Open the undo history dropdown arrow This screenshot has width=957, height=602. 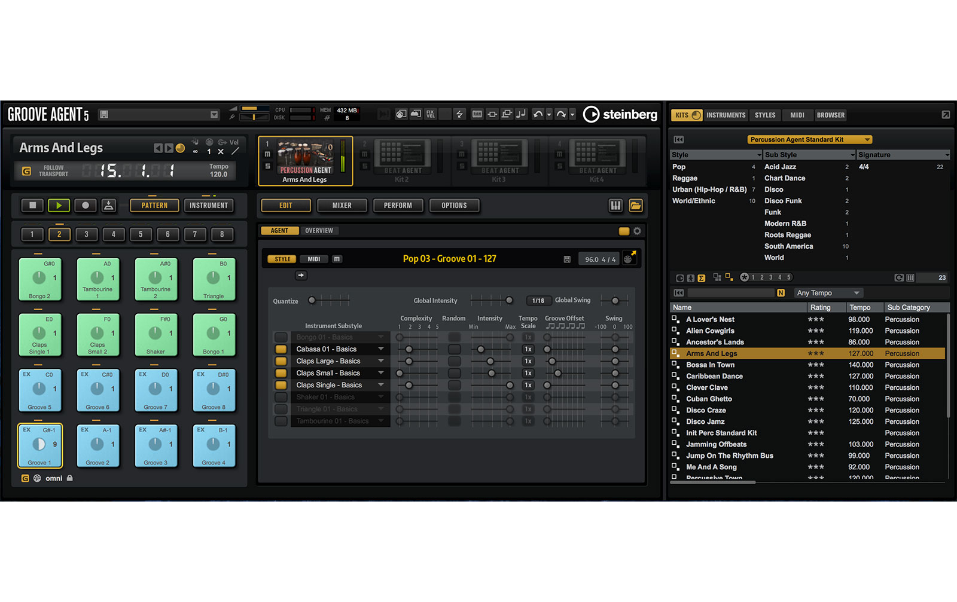point(548,115)
